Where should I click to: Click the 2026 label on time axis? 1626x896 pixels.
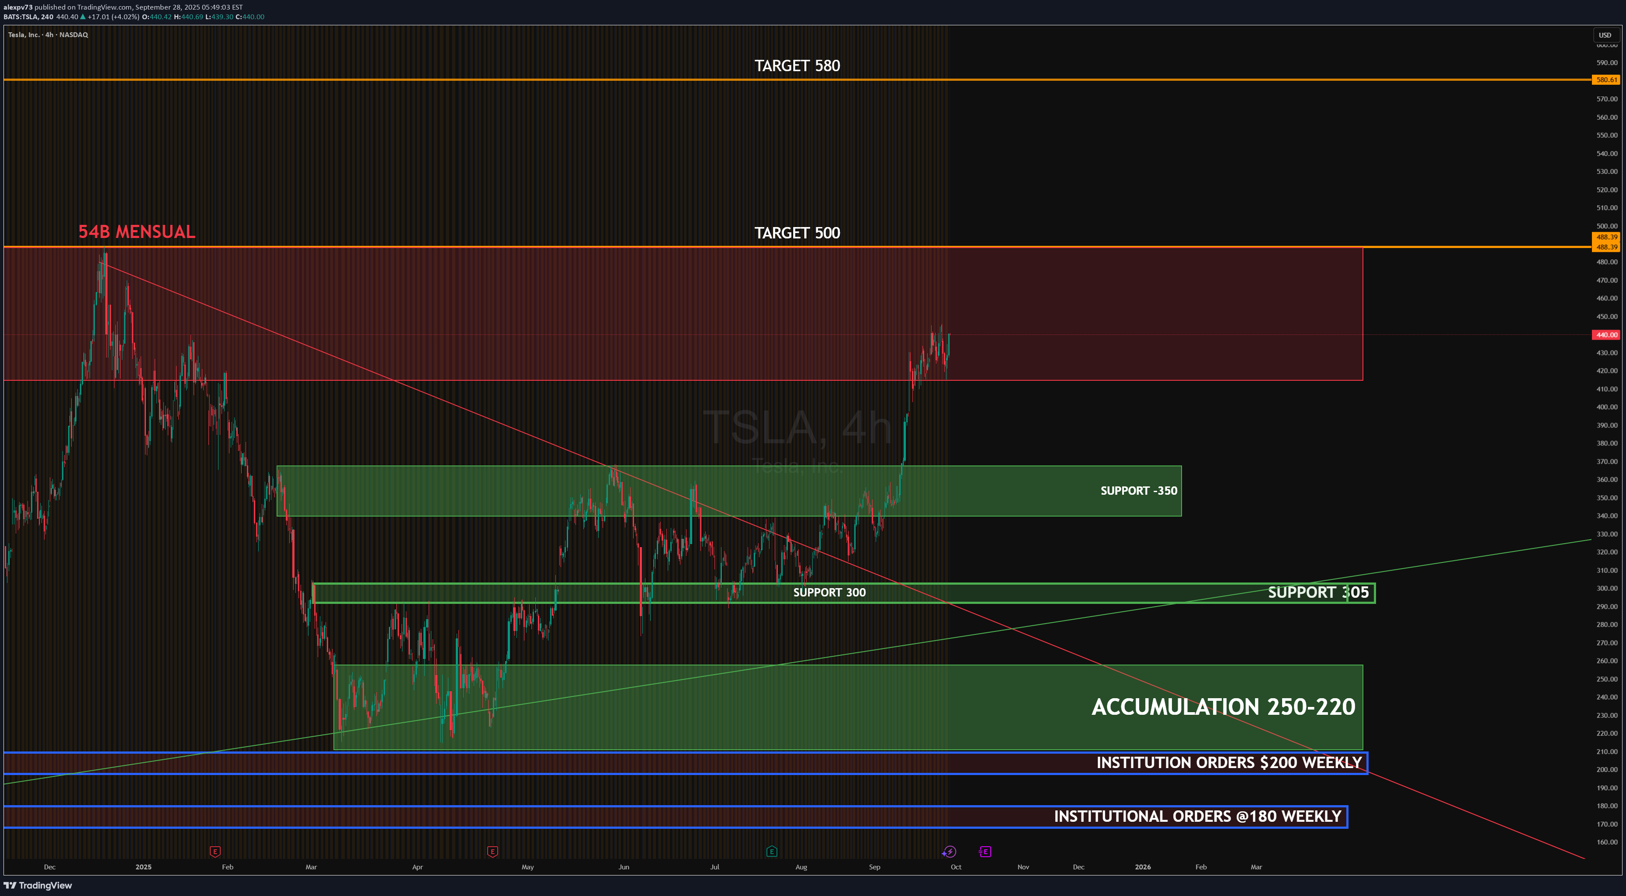[x=1143, y=867]
